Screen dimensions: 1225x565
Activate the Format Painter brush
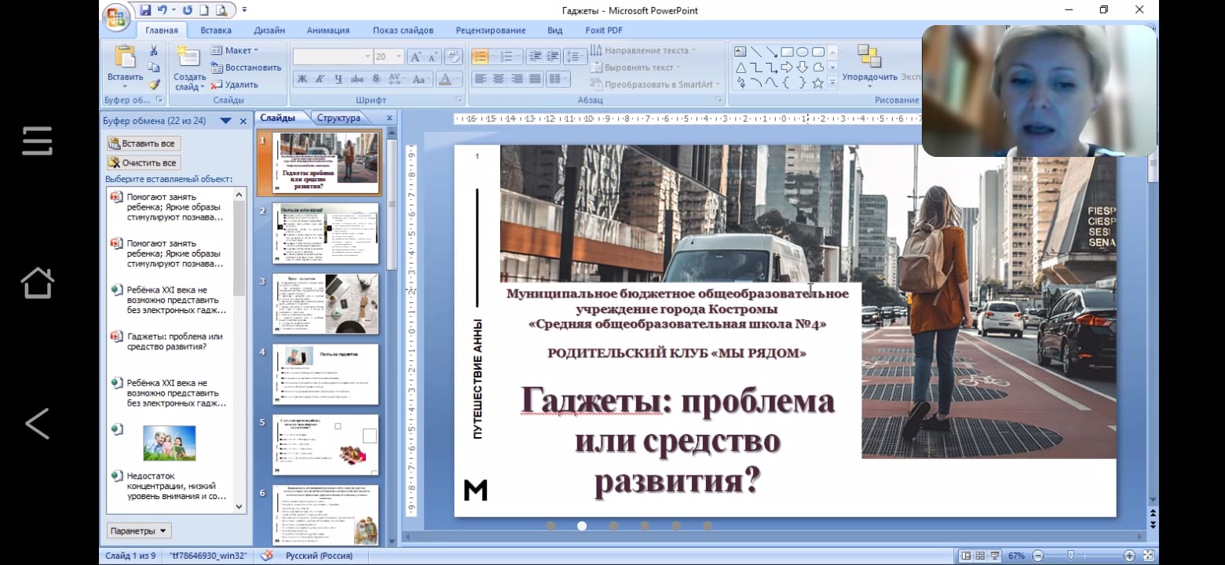pos(154,84)
